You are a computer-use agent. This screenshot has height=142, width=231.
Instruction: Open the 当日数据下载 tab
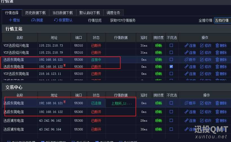[63, 13]
